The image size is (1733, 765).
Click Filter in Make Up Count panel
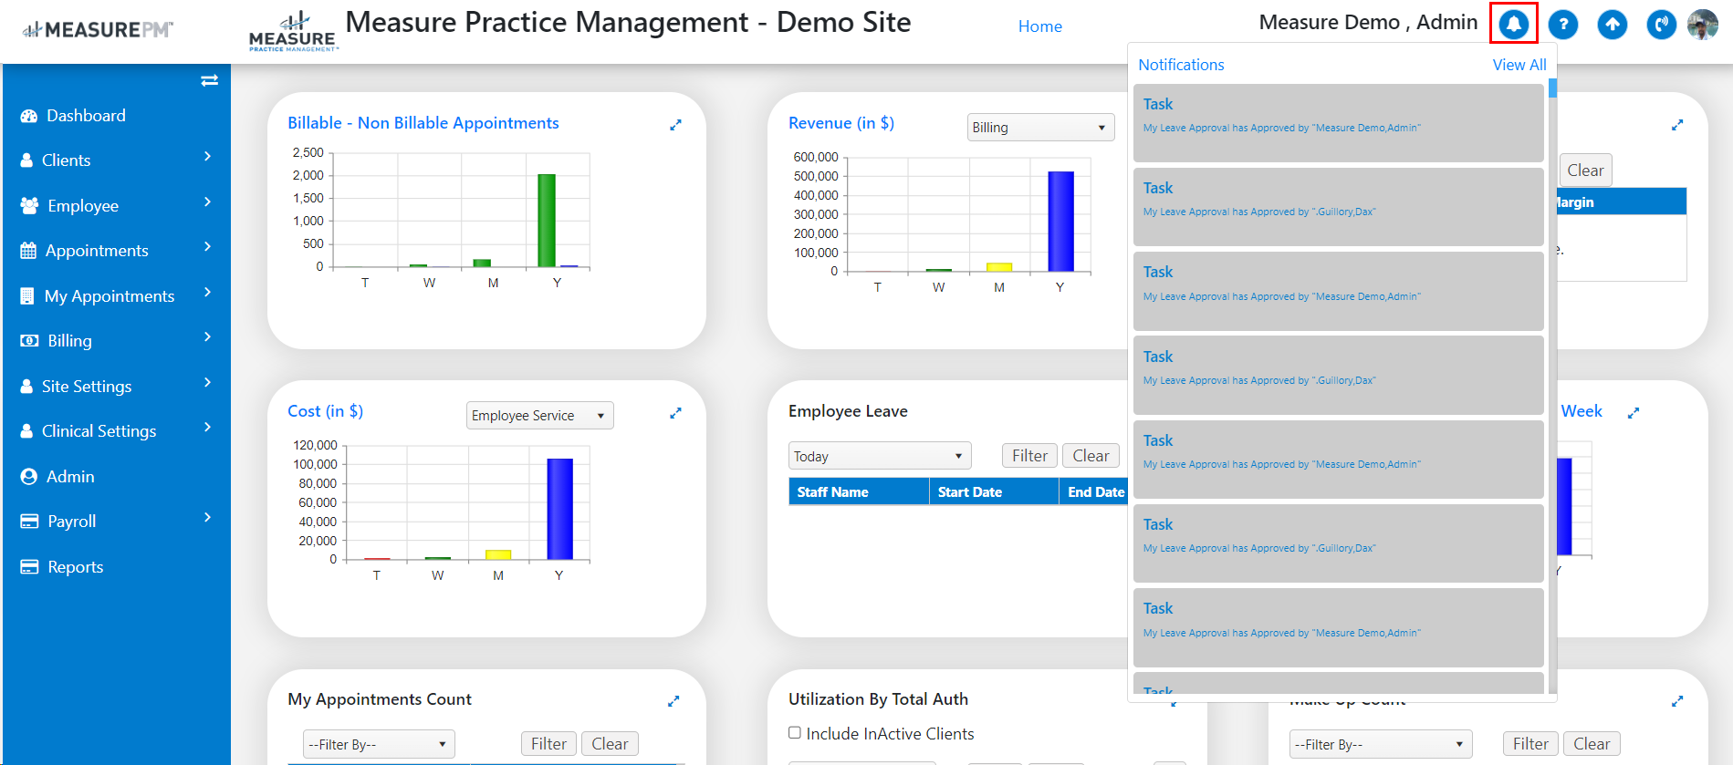(x=1530, y=743)
